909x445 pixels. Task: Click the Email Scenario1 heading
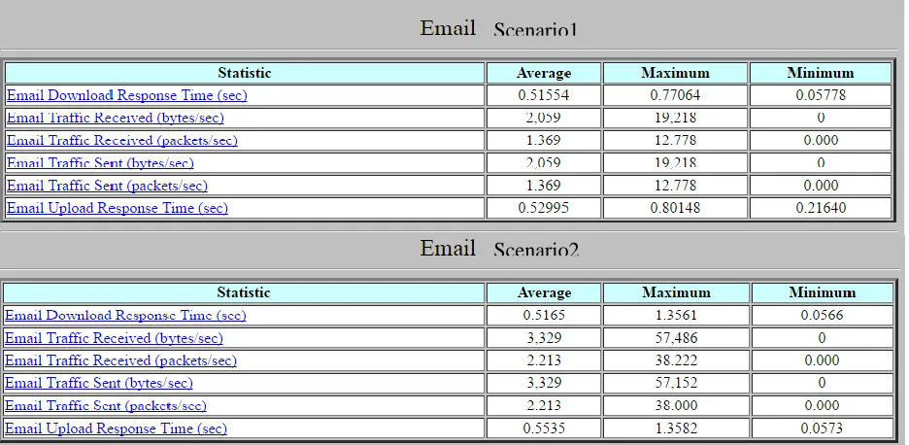click(x=498, y=28)
